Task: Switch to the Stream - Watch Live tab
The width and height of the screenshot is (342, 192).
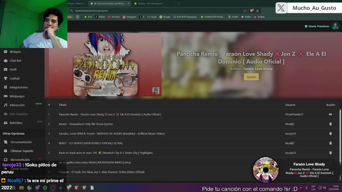Action: click(76, 3)
